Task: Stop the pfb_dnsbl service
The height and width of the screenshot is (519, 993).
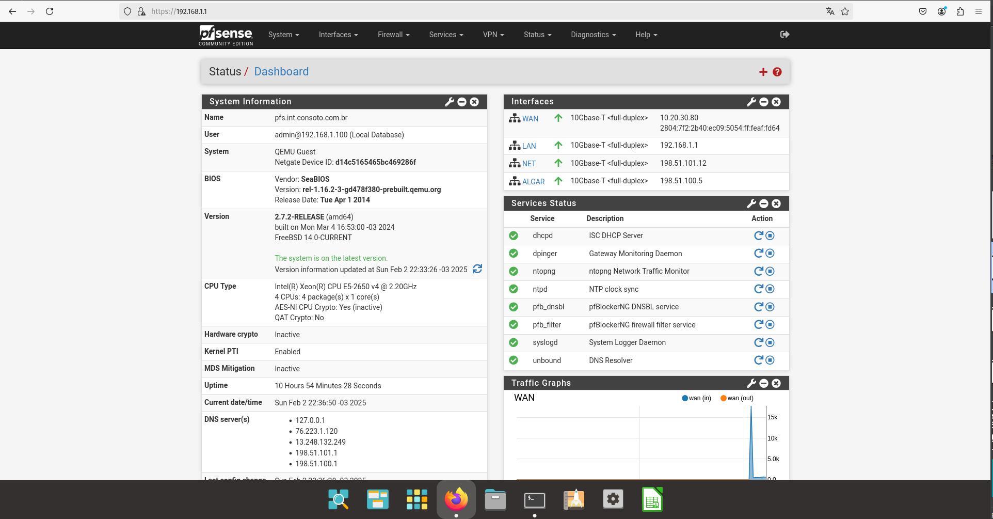Action: [770, 307]
